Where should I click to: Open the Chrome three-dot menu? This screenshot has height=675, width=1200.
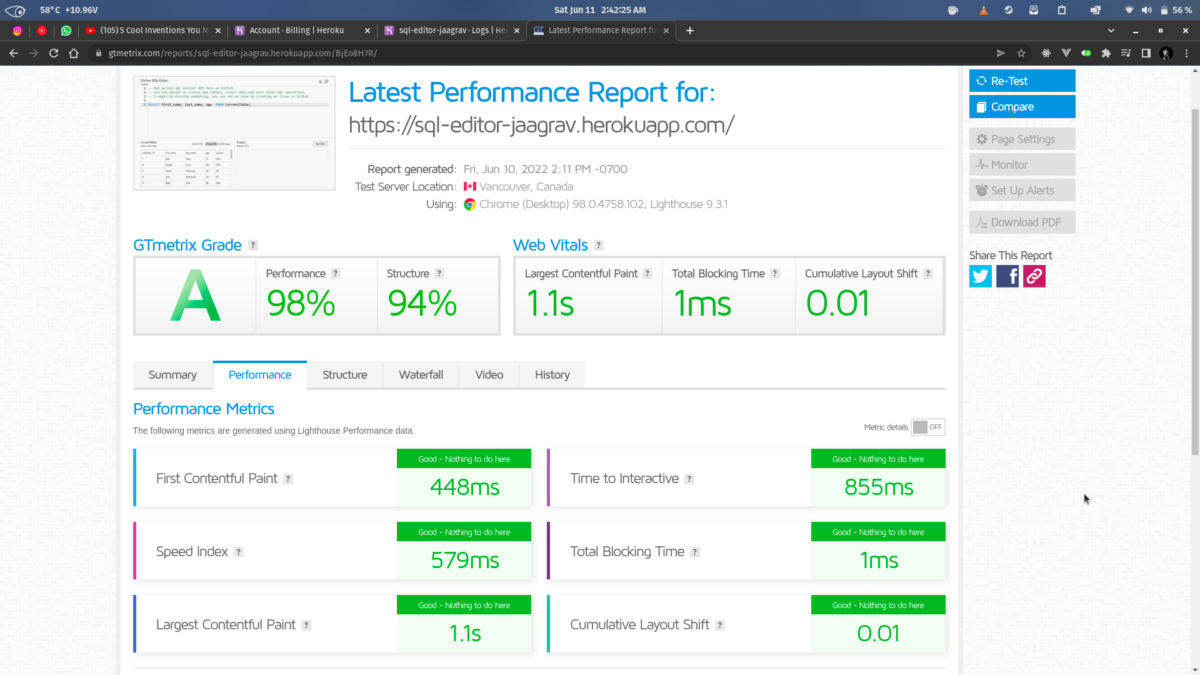[1187, 53]
